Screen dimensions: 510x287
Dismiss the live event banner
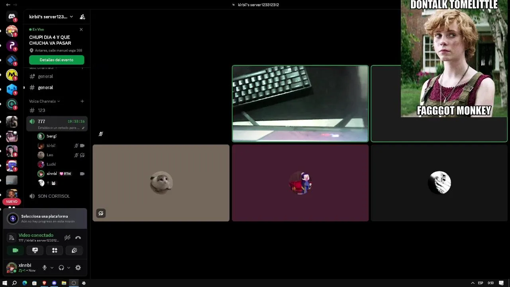point(81,29)
